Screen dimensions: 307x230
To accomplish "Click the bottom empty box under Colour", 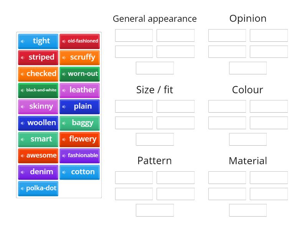I will (248, 139).
